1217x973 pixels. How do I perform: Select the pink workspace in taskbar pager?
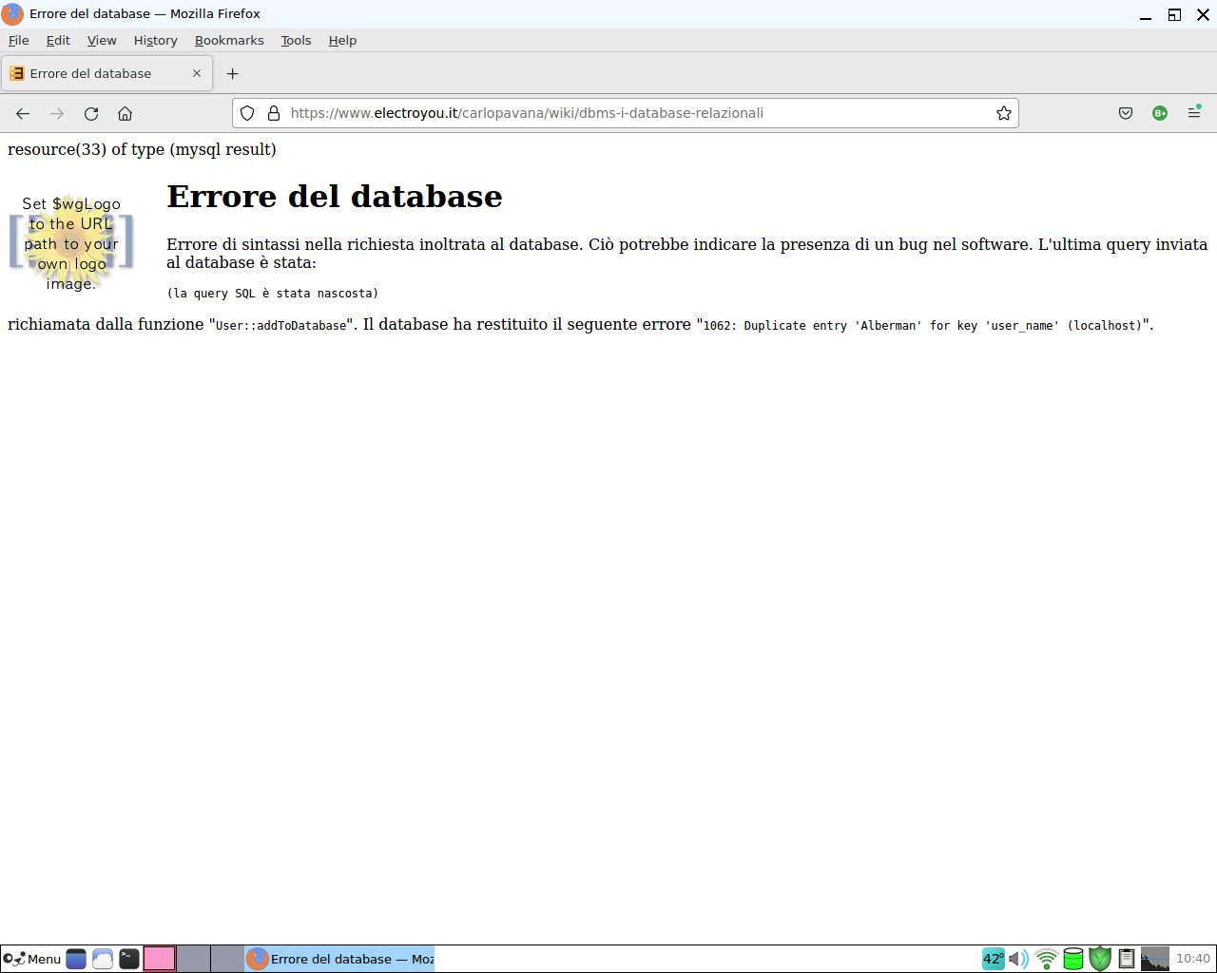159,959
